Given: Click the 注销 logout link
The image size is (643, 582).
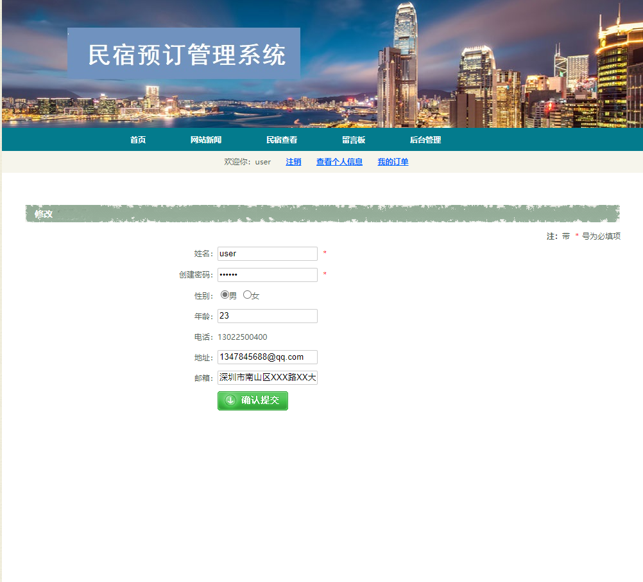Looking at the screenshot, I should pos(293,162).
